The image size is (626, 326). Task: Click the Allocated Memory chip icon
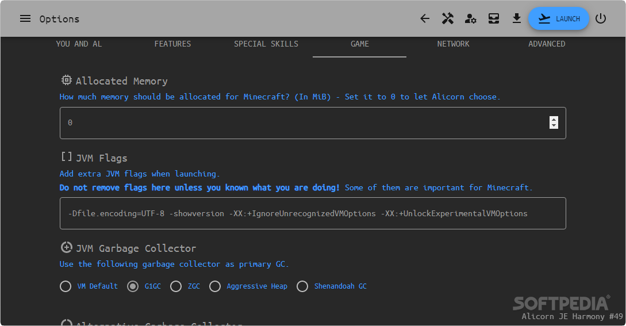[x=66, y=80]
